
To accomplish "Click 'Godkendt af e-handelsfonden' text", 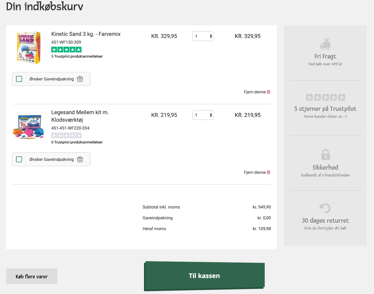I will (325, 175).
